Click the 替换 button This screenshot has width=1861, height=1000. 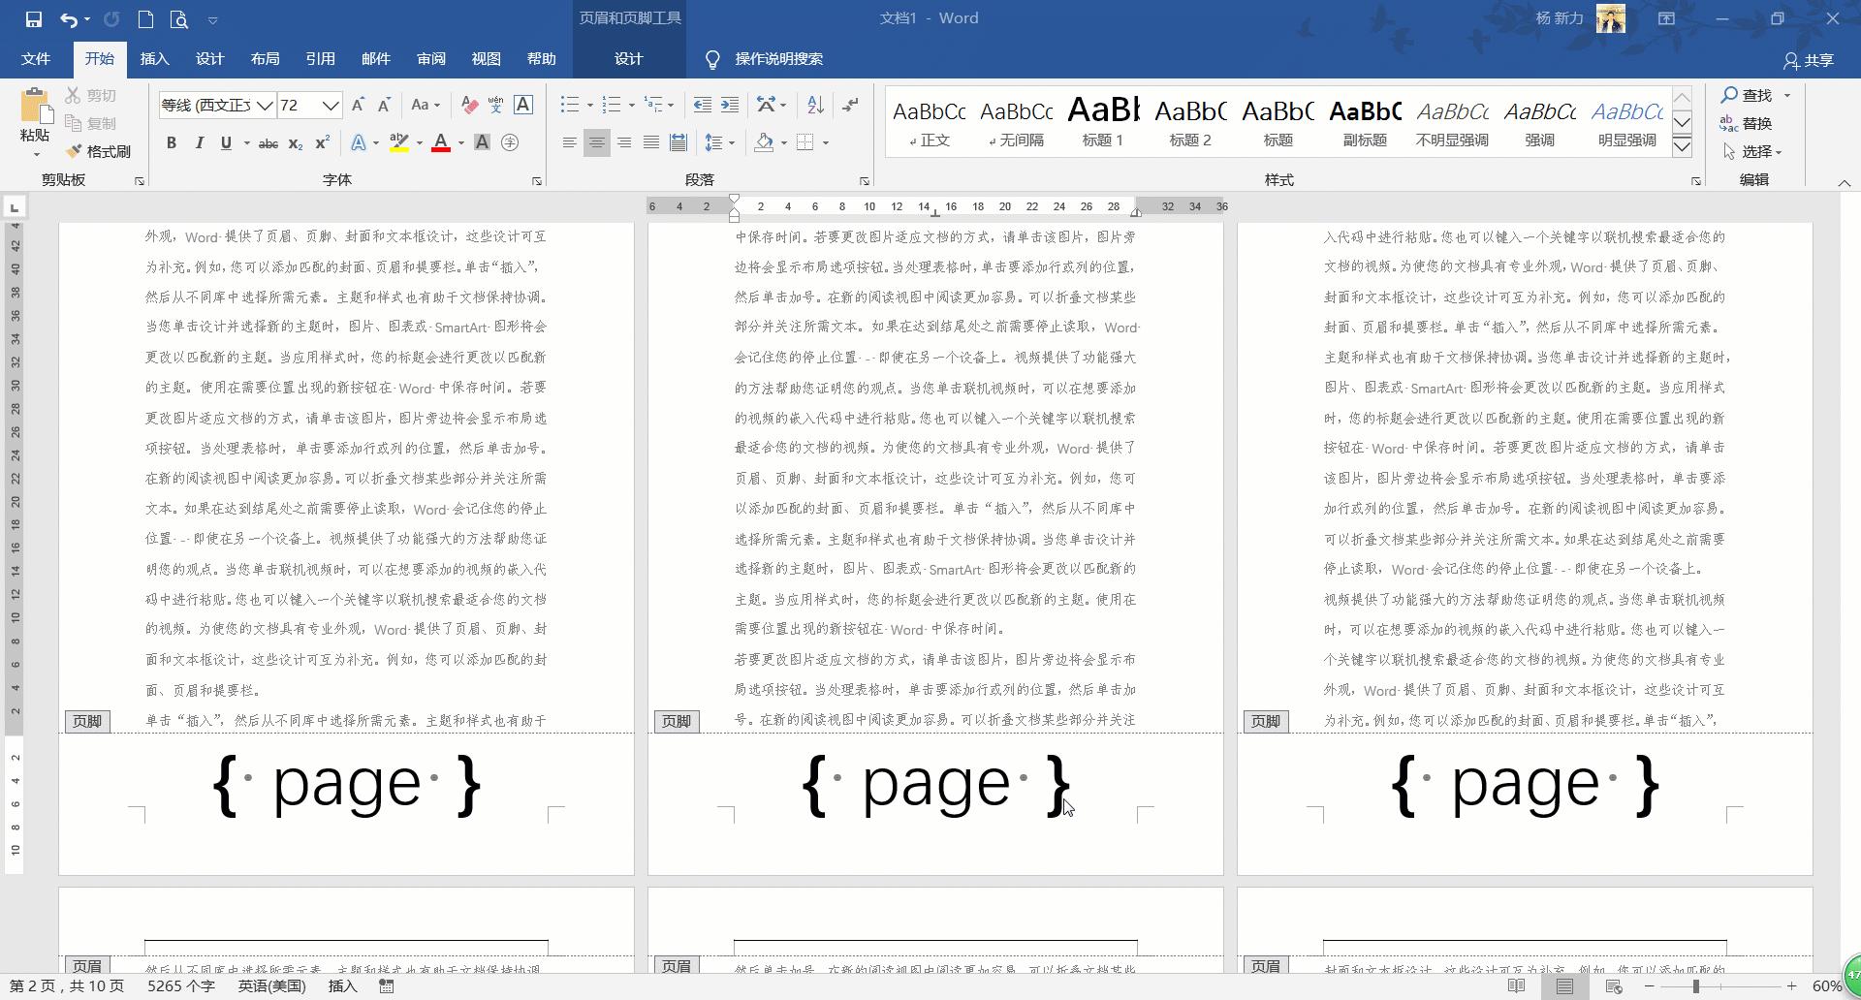[1747, 123]
